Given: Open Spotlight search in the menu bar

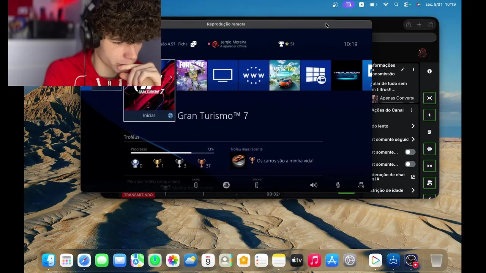Looking at the screenshot, I should coord(396,5).
